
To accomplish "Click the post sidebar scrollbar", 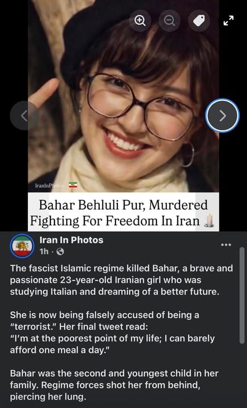I will coord(242,296).
